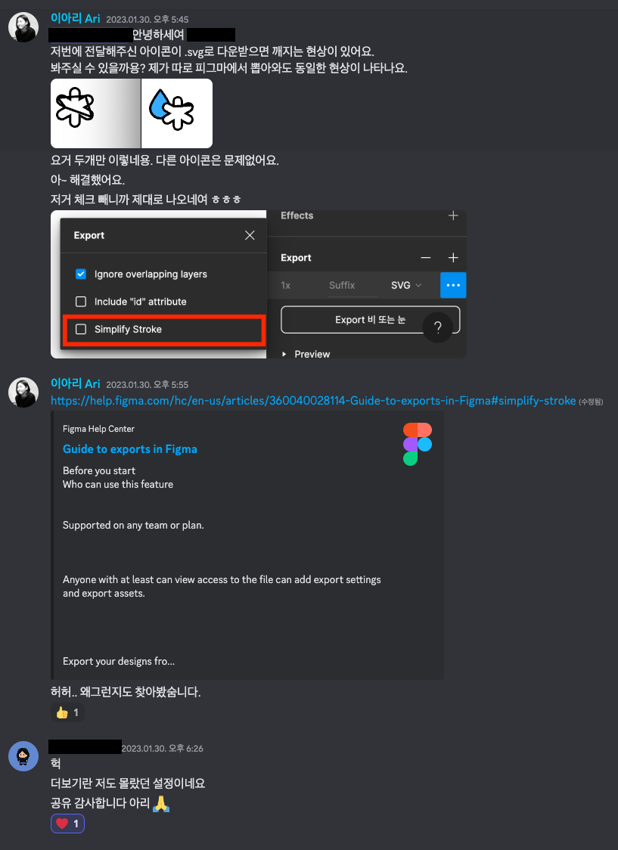Open the username 이아리 Ari at 오후 5:55
This screenshot has width=618, height=850.
76,384
